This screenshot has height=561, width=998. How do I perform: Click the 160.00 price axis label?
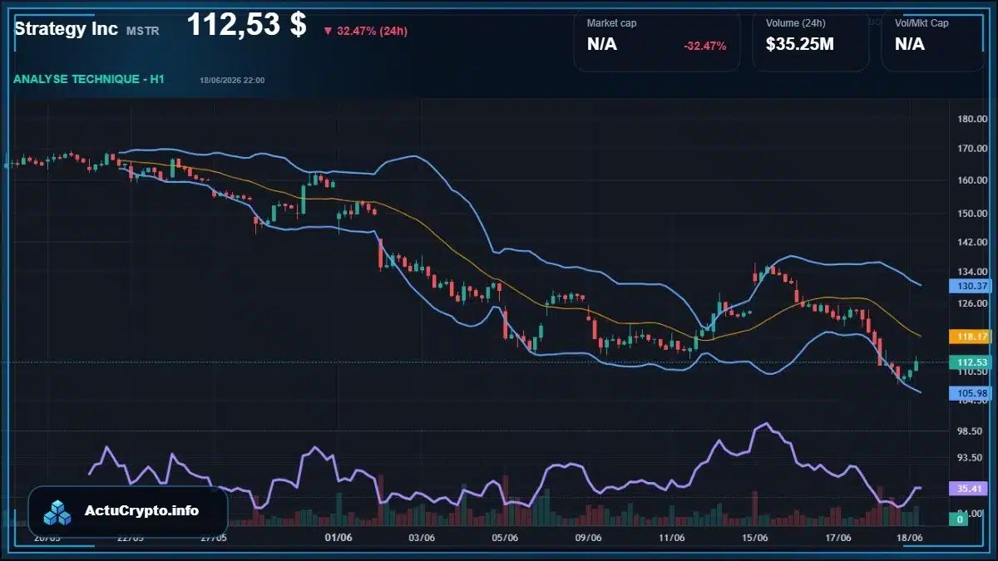pos(971,180)
